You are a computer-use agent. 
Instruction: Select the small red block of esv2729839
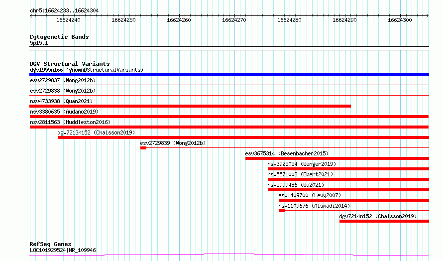143,148
